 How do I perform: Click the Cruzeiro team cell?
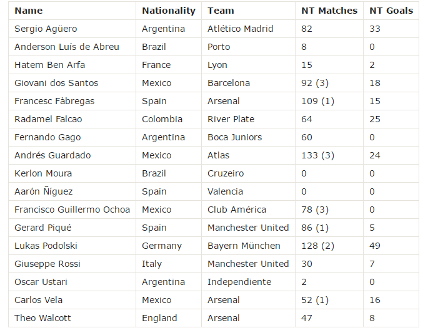[x=226, y=173]
